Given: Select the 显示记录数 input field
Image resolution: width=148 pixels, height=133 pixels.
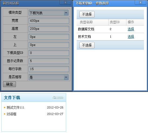Looking at the screenshot, I should point(49,61).
